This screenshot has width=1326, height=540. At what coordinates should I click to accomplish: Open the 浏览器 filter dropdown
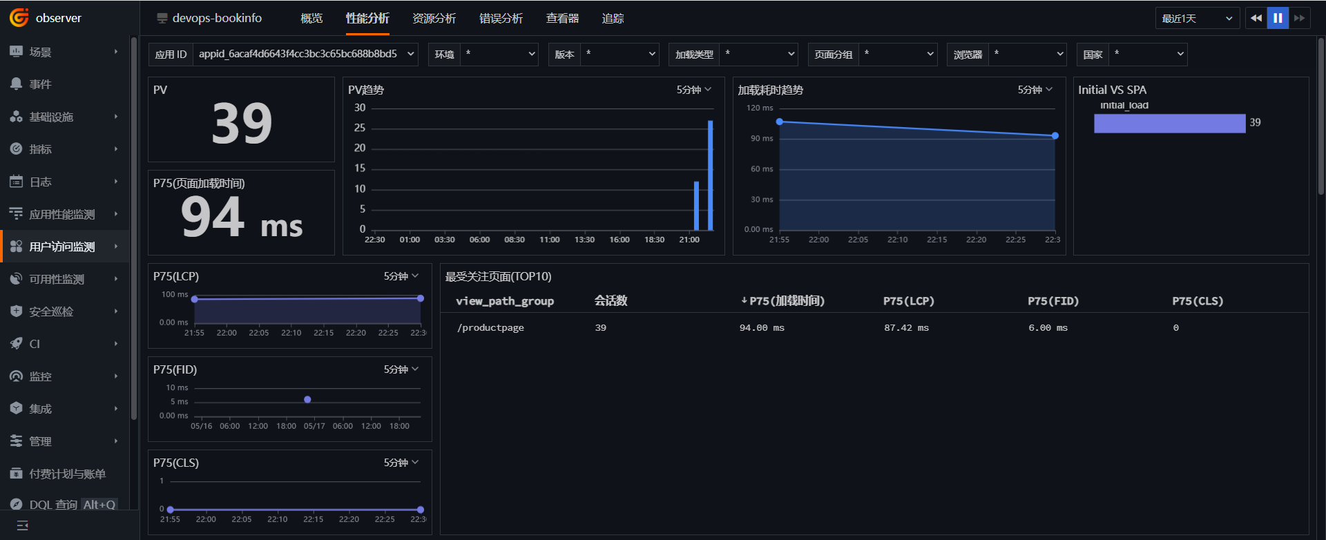(1027, 54)
